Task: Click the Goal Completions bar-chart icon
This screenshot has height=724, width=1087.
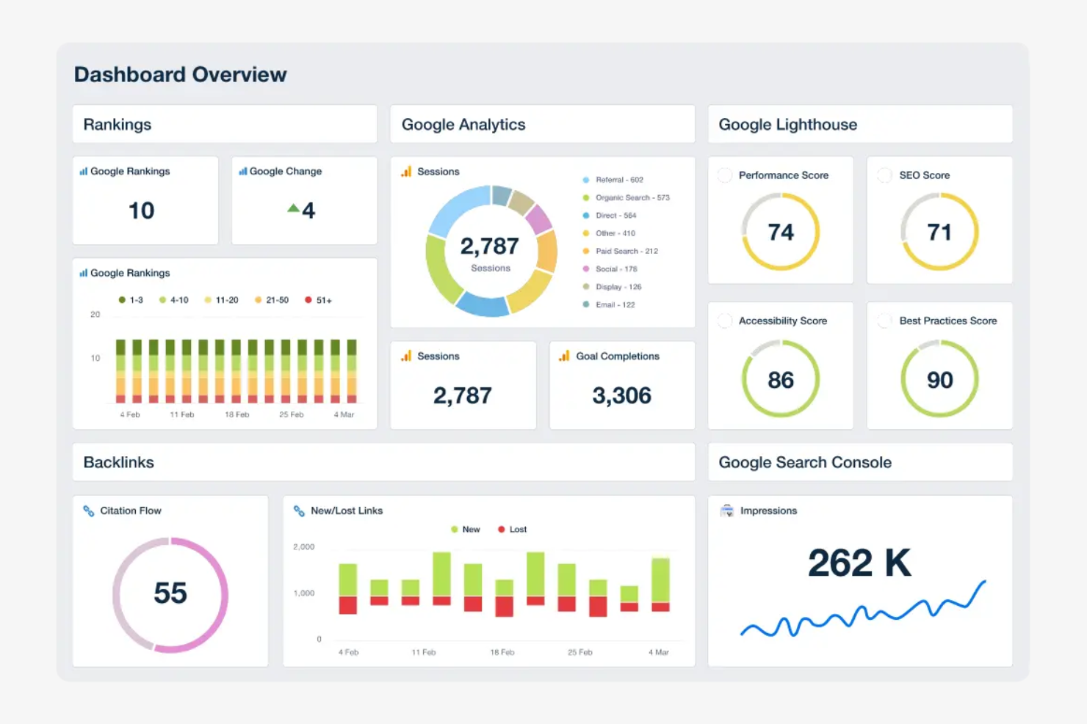Action: (x=564, y=356)
